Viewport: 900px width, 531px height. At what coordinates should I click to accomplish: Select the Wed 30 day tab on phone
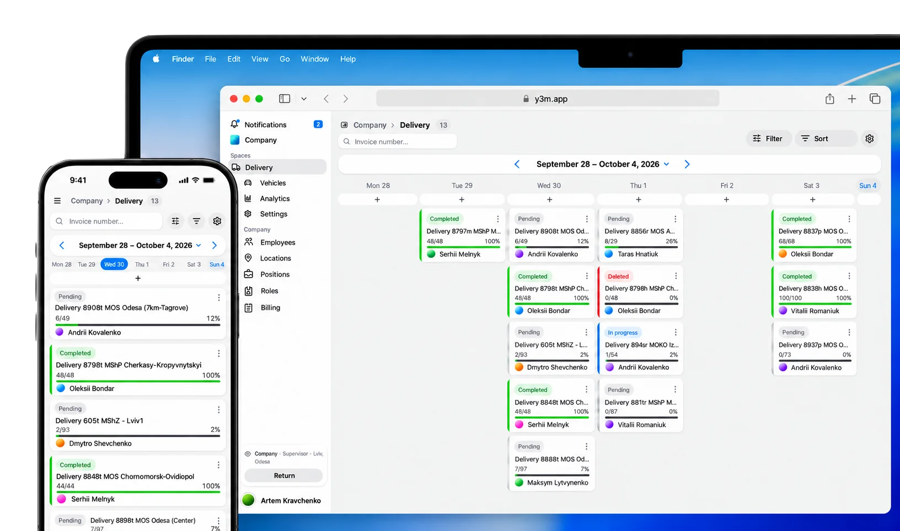[x=114, y=264]
